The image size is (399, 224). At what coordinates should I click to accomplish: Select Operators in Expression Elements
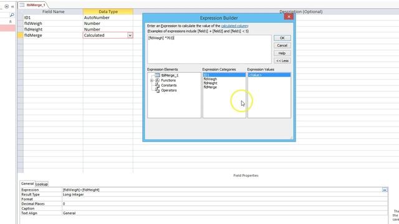click(x=169, y=90)
